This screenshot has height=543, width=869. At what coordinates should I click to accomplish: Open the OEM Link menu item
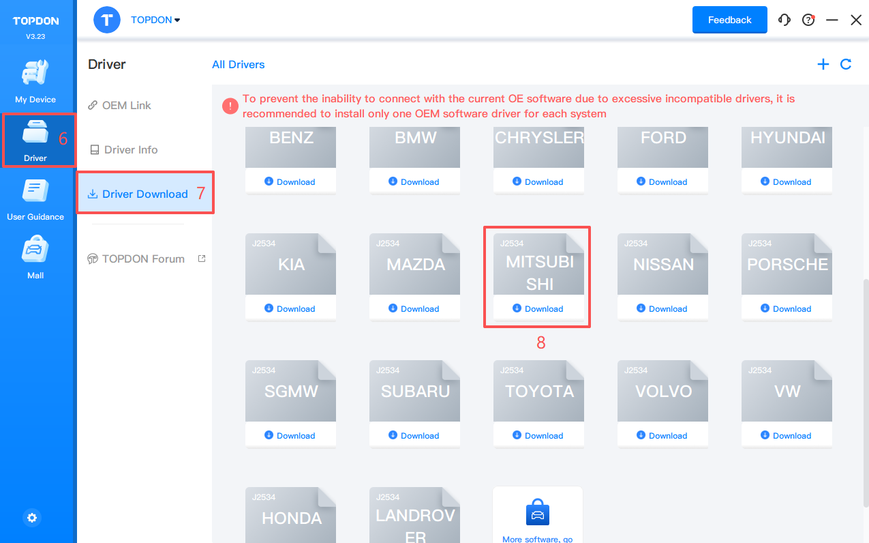(126, 105)
